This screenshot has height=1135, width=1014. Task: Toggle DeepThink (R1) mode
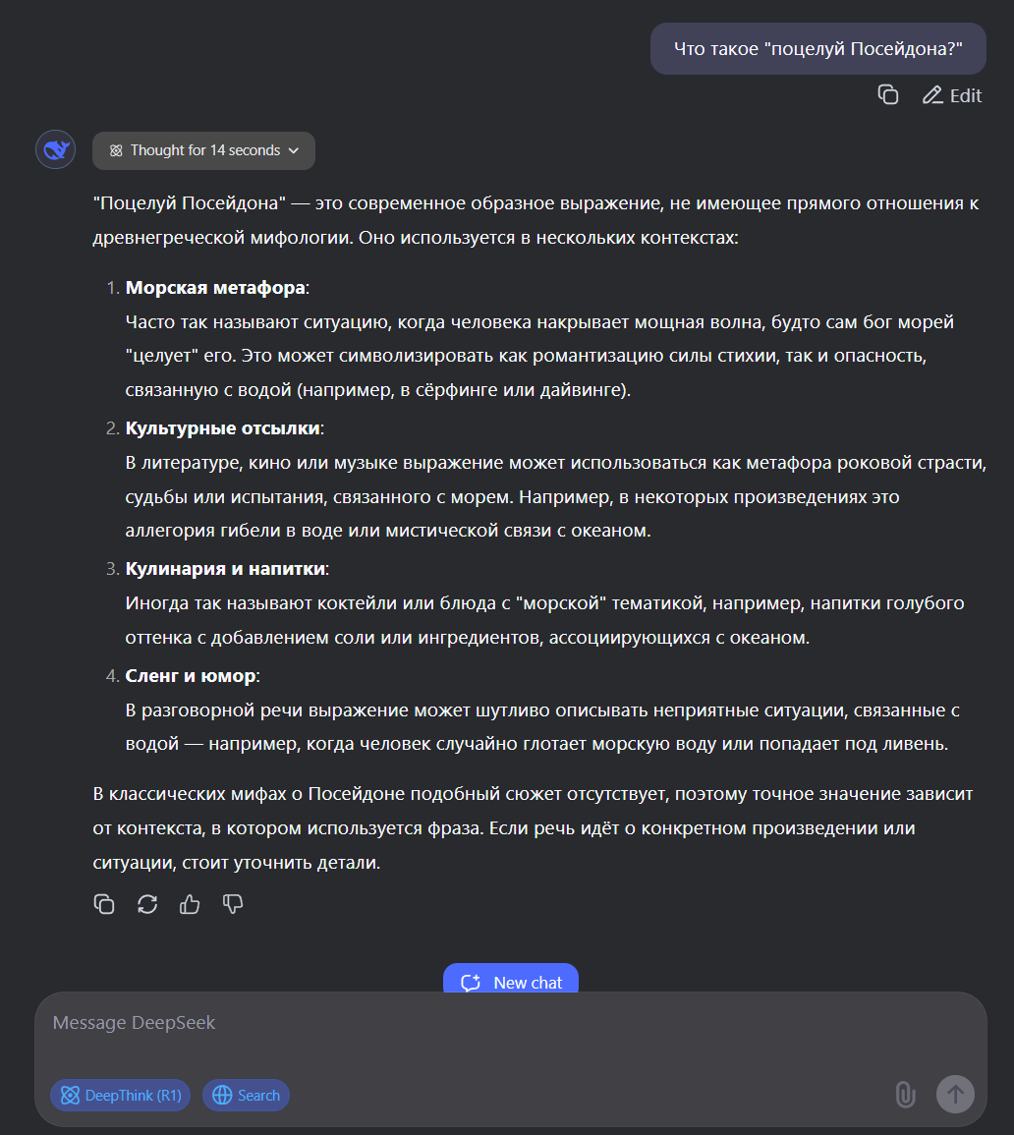(x=121, y=1095)
